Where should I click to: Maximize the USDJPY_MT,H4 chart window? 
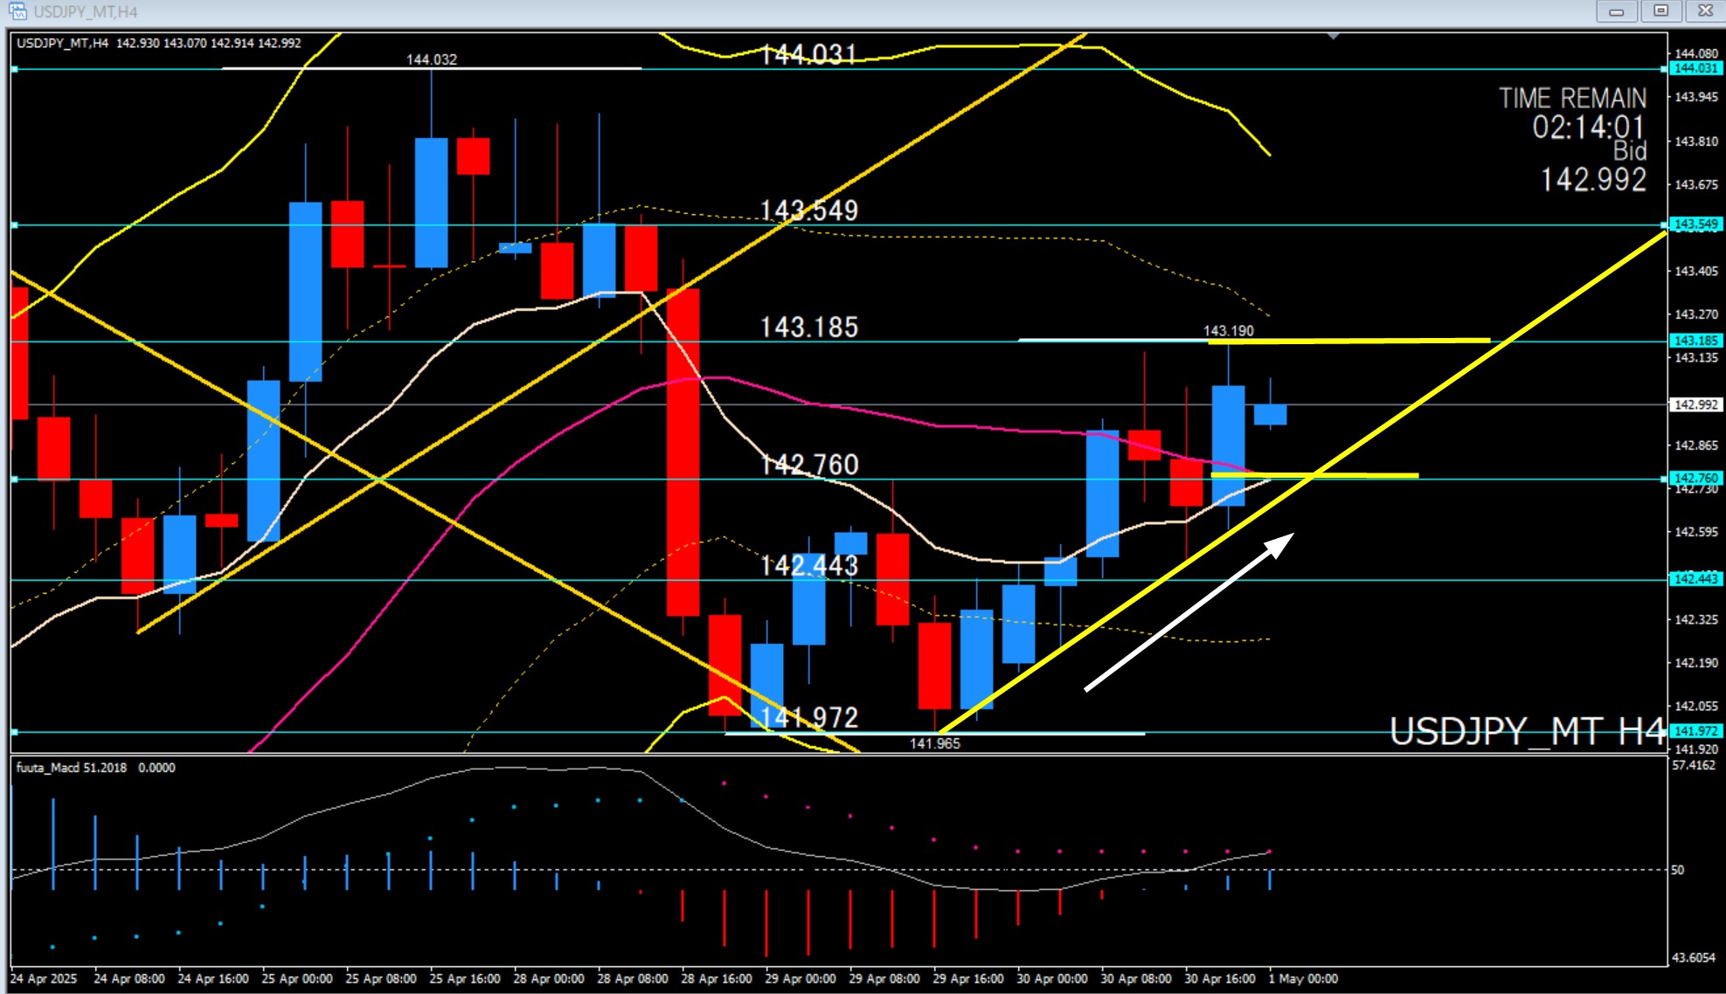(x=1660, y=11)
